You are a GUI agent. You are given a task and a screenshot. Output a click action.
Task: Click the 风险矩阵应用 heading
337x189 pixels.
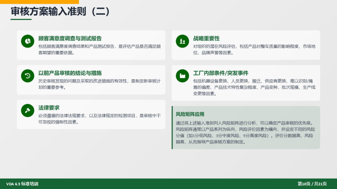(190, 114)
